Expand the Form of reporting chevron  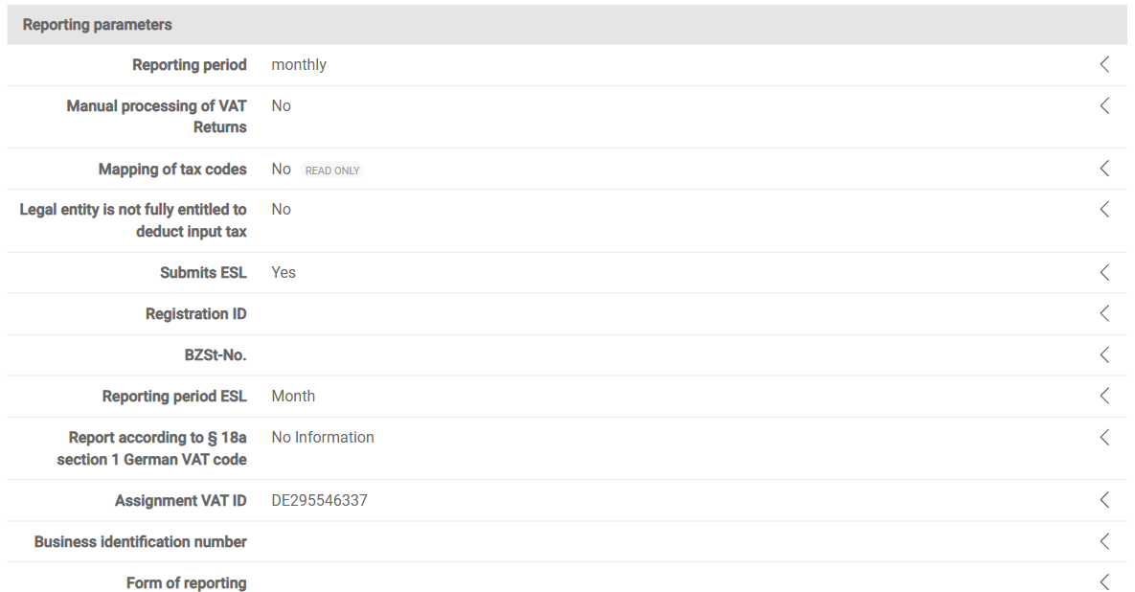tap(1104, 581)
